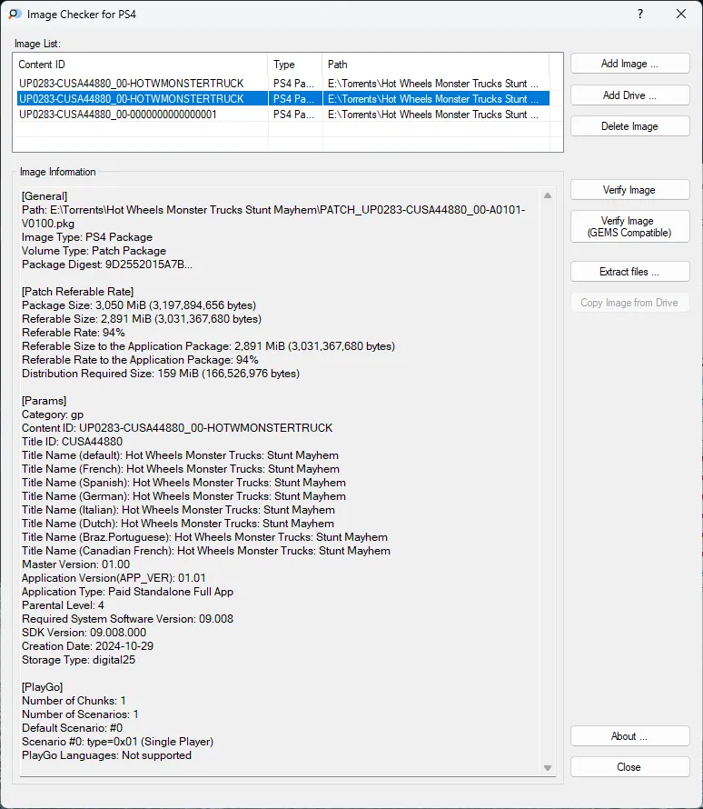Click the plain Verify Image button
This screenshot has width=703, height=809.
pyautogui.click(x=629, y=190)
